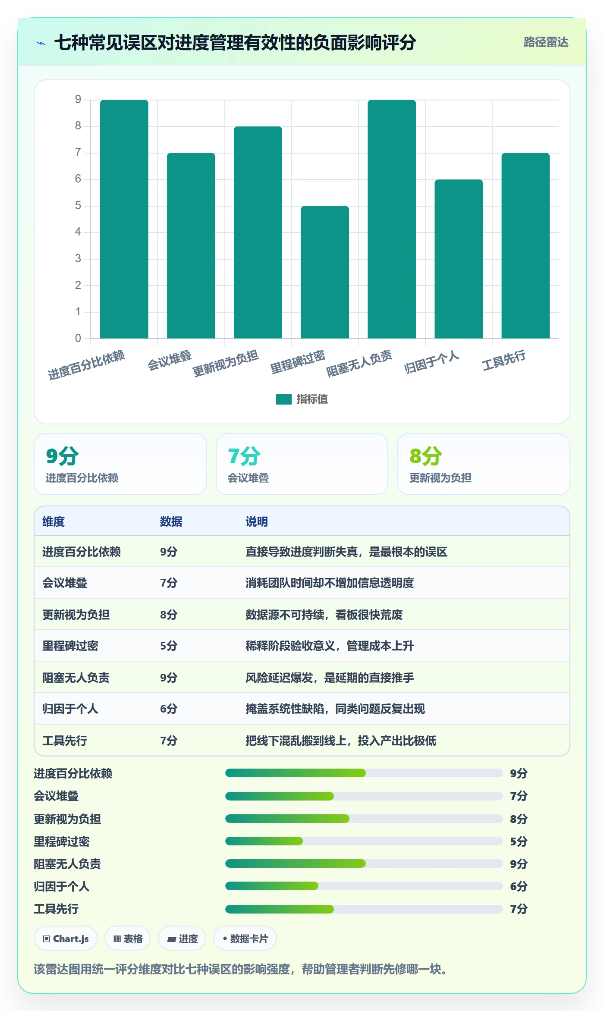
Task: Click the 进度百分比依赖 progress bar
Action: [x=364, y=773]
